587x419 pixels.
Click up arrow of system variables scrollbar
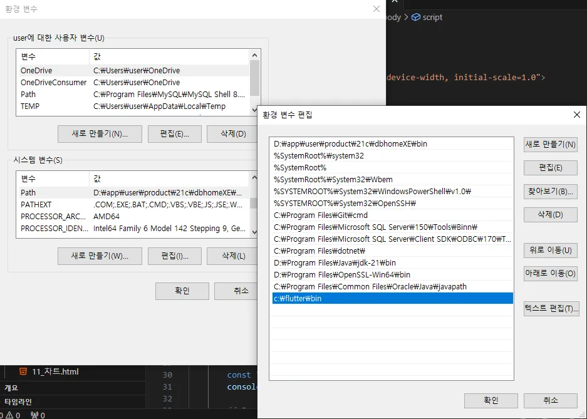pyautogui.click(x=254, y=177)
